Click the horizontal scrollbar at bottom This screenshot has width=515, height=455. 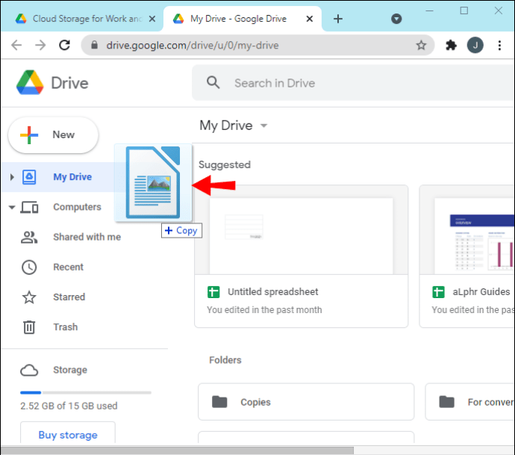tap(178, 450)
